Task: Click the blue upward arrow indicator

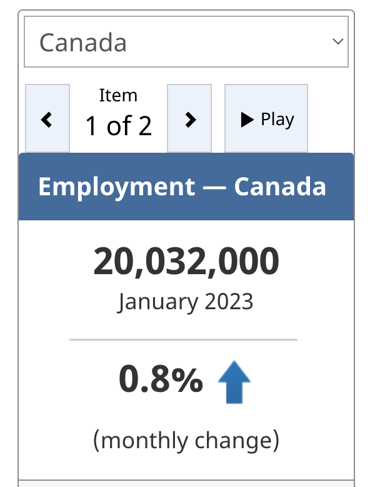Action: click(x=234, y=381)
